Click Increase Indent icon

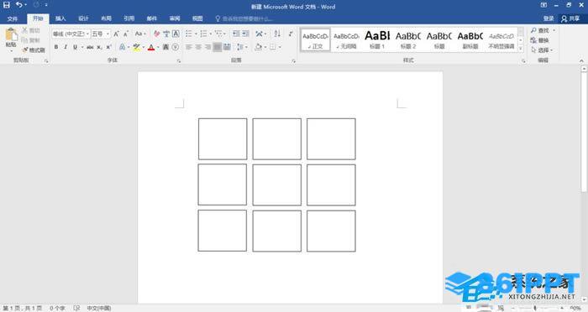pos(245,34)
